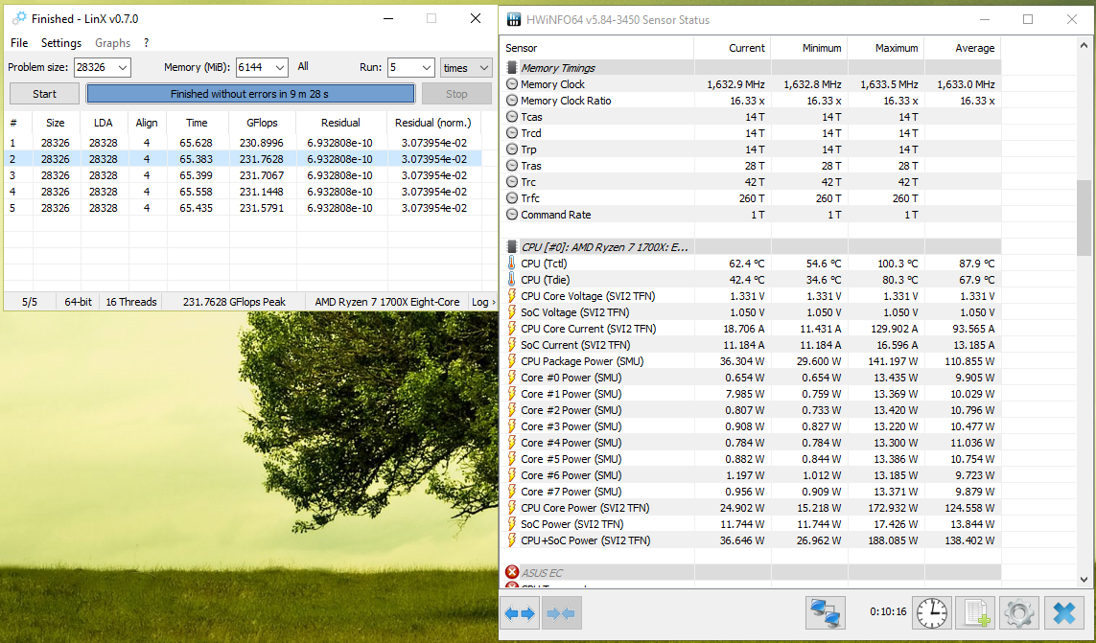
Task: Open the Problem size dropdown in LinX
Action: [x=123, y=68]
